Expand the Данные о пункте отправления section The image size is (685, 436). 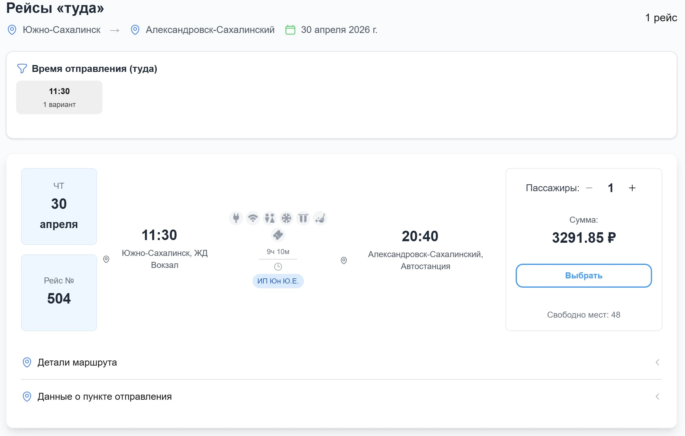(x=104, y=396)
